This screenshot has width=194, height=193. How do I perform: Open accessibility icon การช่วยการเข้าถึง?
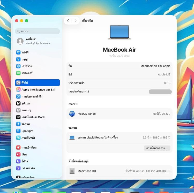coord(18,96)
